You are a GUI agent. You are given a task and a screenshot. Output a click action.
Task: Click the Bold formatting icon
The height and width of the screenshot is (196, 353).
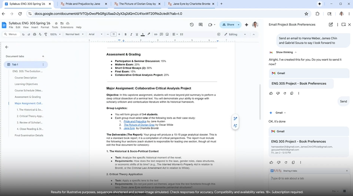(x=125, y=34)
